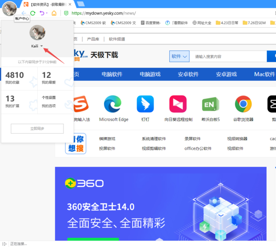Image resolution: width=276 pixels, height=247 pixels.
Task: Open the dropdown arrow beside the undo icon
Action: point(46,13)
